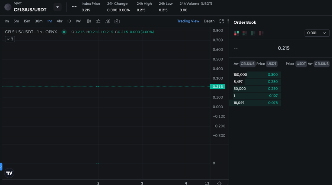Switch to the 1W timeframe
This screenshot has height=185, width=332.
click(x=78, y=21)
